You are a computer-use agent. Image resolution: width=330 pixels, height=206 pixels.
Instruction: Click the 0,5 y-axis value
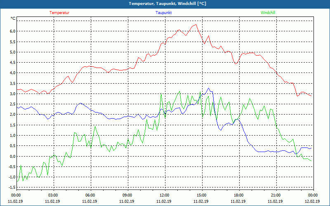tap(13, 146)
